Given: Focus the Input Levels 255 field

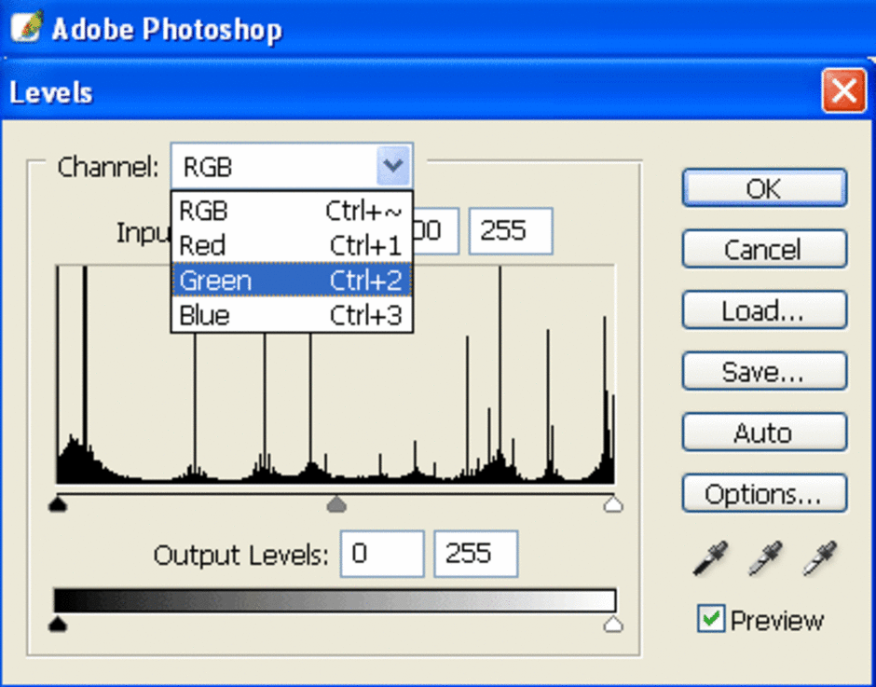Looking at the screenshot, I should pos(511,231).
